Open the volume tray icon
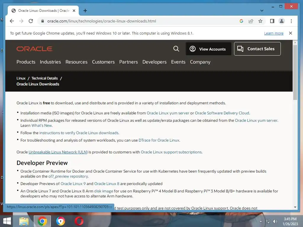Viewport: 303px width, 227px height. pos(275,221)
